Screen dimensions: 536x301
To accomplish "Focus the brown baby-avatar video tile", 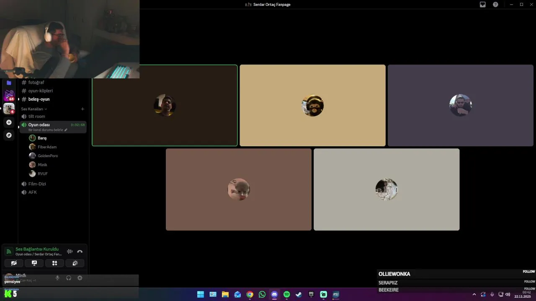I will click(x=239, y=189).
